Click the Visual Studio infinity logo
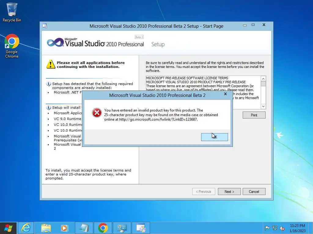Screen dimensions: 313x234 pyautogui.click(x=55, y=42)
